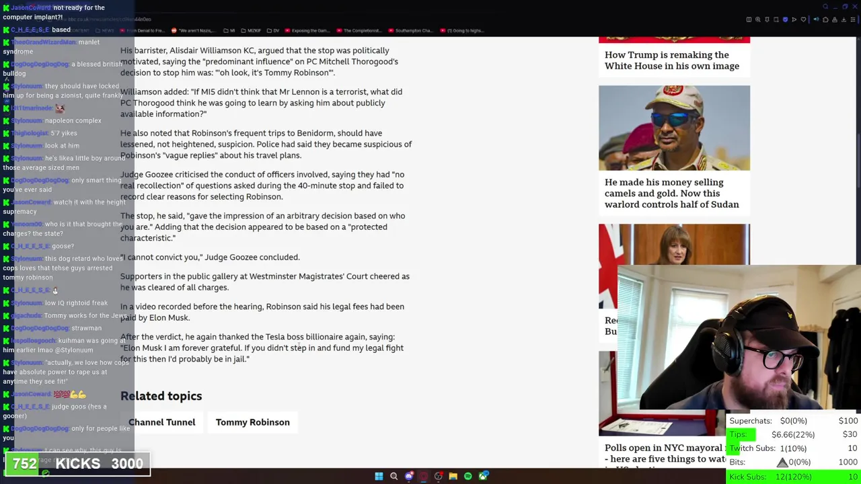Open 'The Completionist' bookmark
The height and width of the screenshot is (484, 861).
pyautogui.click(x=359, y=30)
